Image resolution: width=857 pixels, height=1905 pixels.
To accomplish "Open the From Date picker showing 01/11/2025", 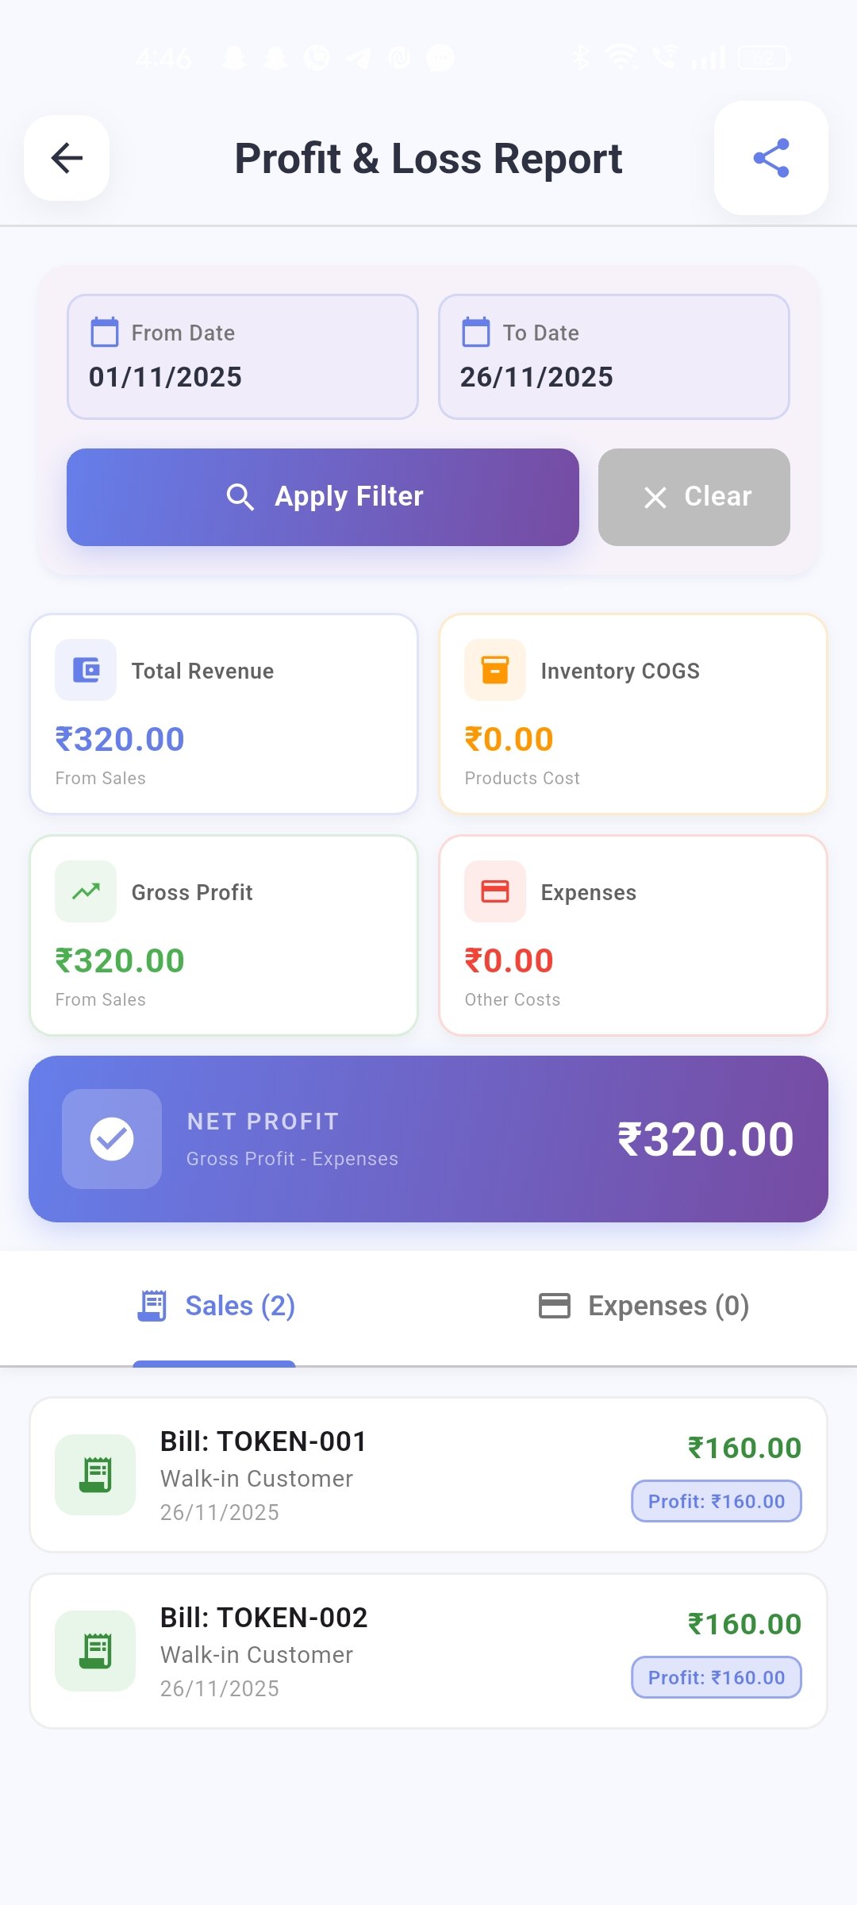I will 241,356.
